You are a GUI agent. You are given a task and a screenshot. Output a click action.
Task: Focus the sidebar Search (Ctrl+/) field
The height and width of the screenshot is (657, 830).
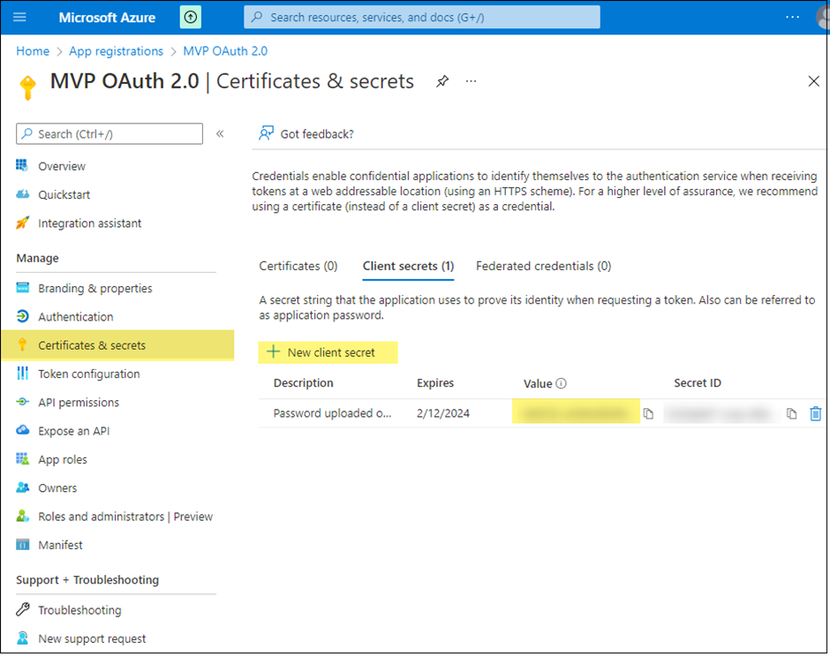tap(109, 134)
